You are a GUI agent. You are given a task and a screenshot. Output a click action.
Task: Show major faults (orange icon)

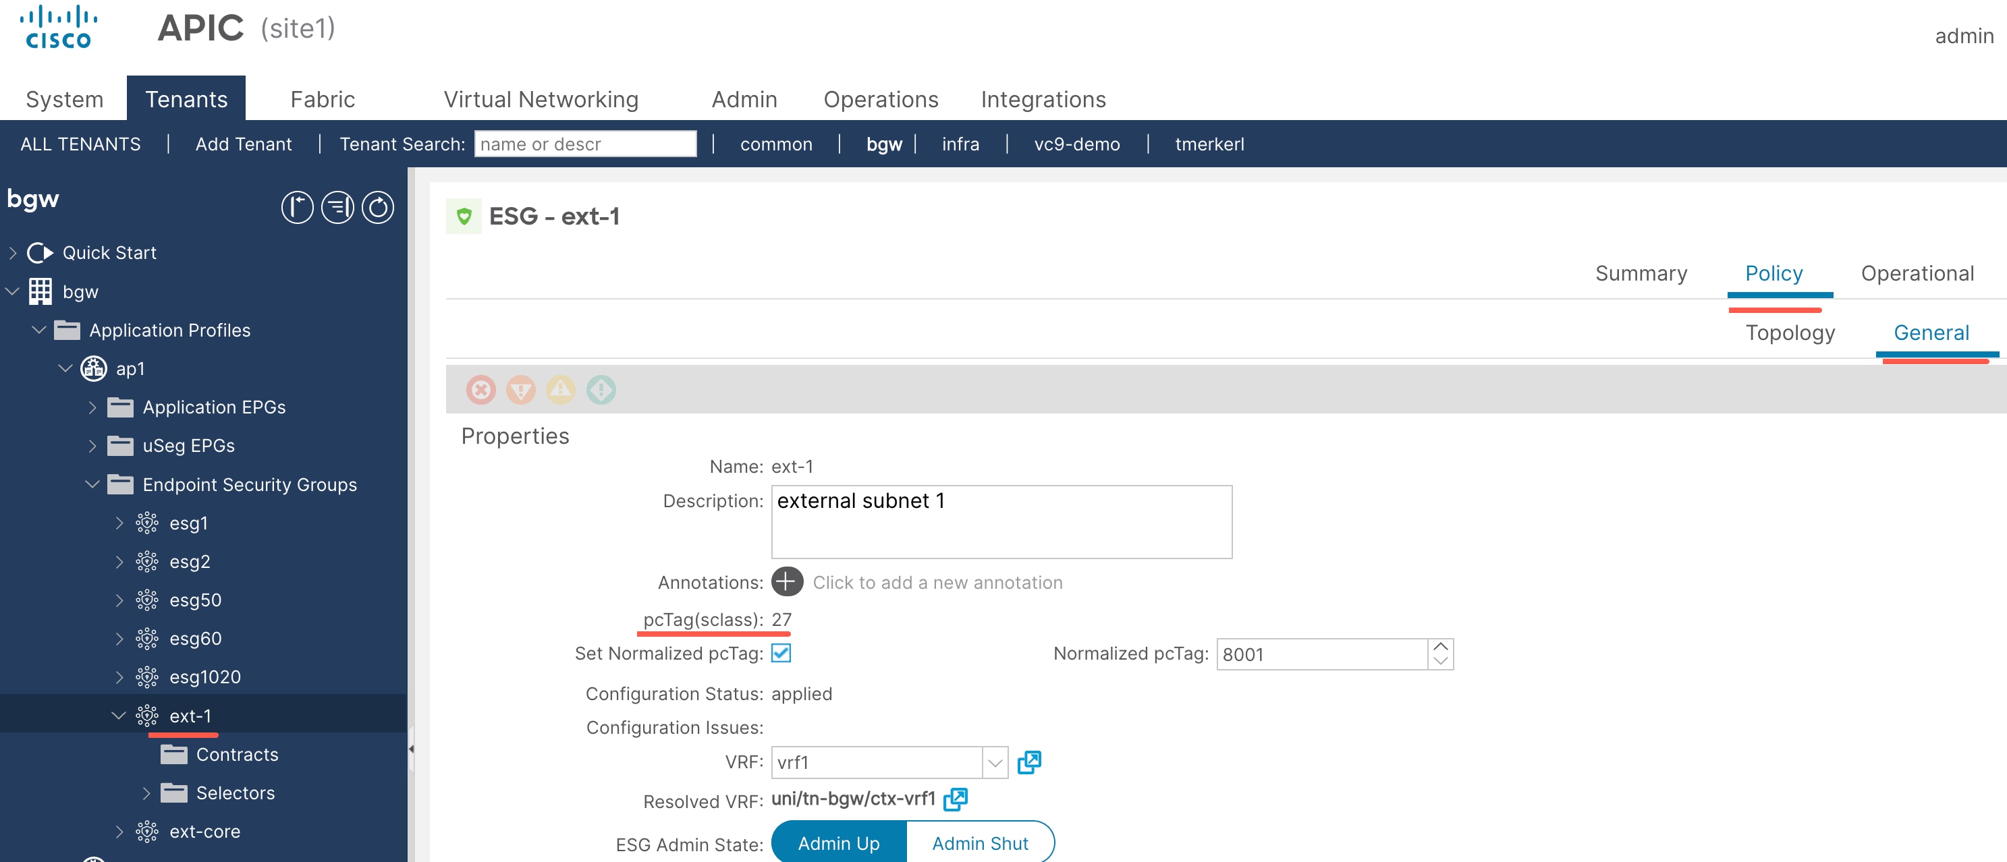tap(520, 389)
